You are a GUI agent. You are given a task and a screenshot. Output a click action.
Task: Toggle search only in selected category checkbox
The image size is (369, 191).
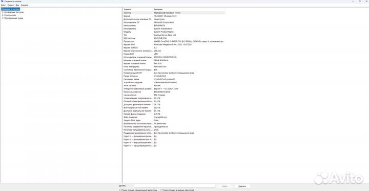[x=120, y=190]
